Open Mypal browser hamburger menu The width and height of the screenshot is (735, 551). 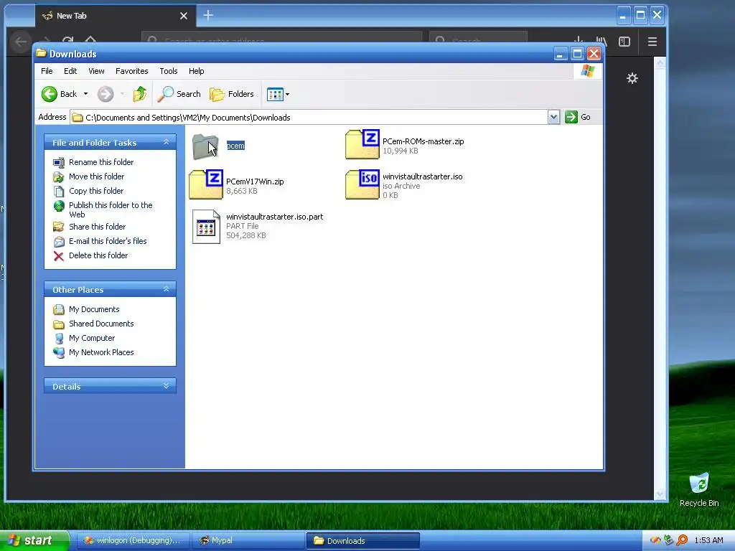652,42
